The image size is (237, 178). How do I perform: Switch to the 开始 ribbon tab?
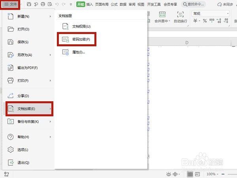81,4
